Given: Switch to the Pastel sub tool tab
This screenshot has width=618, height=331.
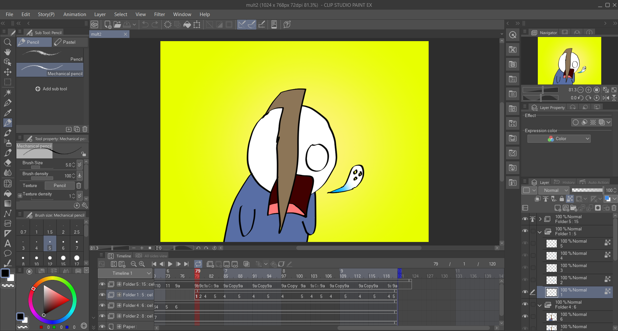Looking at the screenshot, I should tap(70, 42).
